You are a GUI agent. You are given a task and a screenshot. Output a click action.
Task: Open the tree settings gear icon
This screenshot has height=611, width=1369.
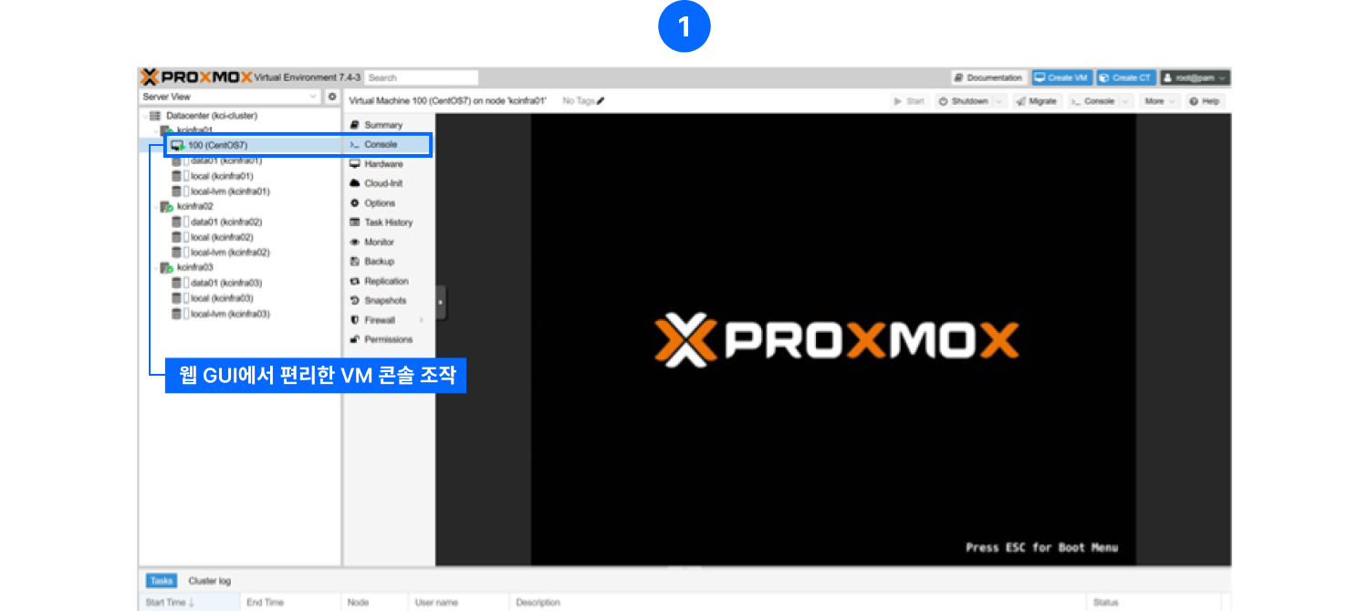332,97
